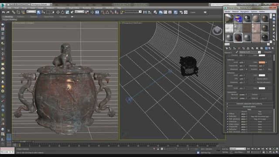The image size is (279, 157).
Task: Toggle the Percent Snap icon
Action: pos(112,12)
